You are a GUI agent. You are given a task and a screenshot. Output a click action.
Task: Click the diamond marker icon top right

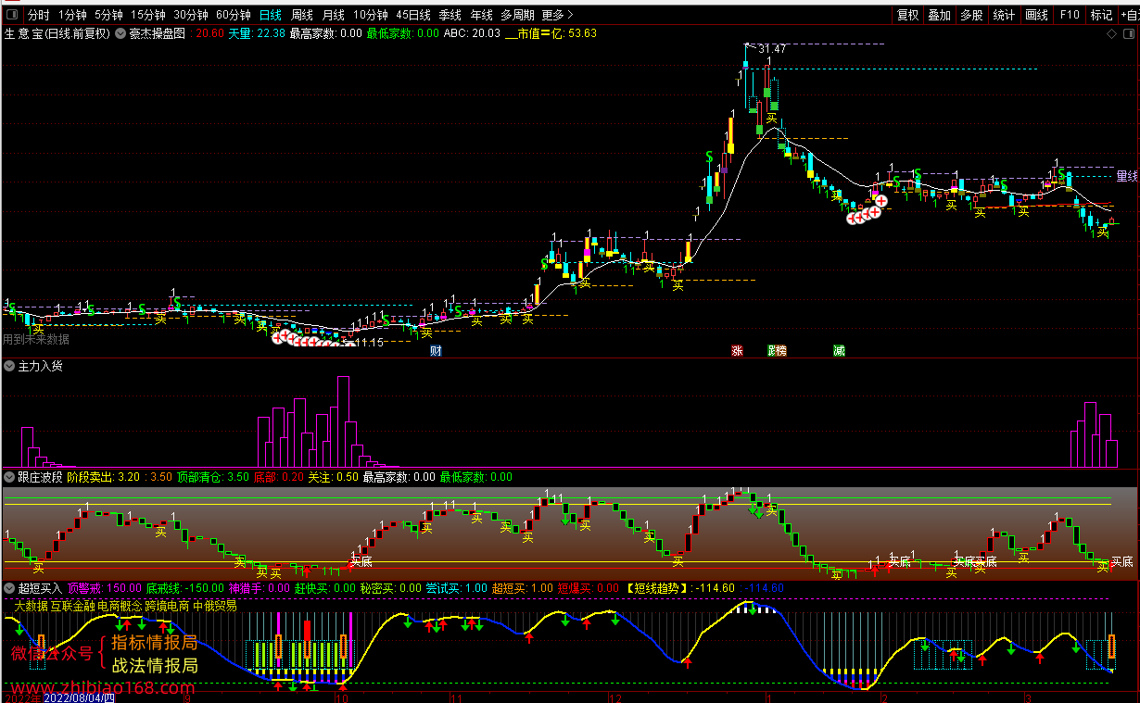pyautogui.click(x=1112, y=33)
